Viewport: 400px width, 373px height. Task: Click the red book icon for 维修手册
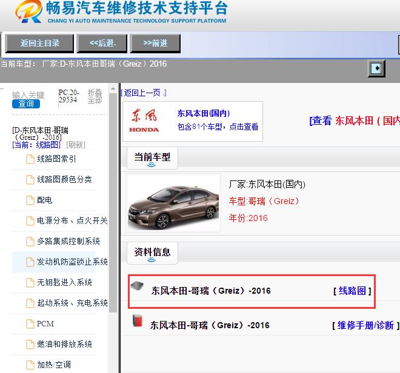(x=138, y=321)
